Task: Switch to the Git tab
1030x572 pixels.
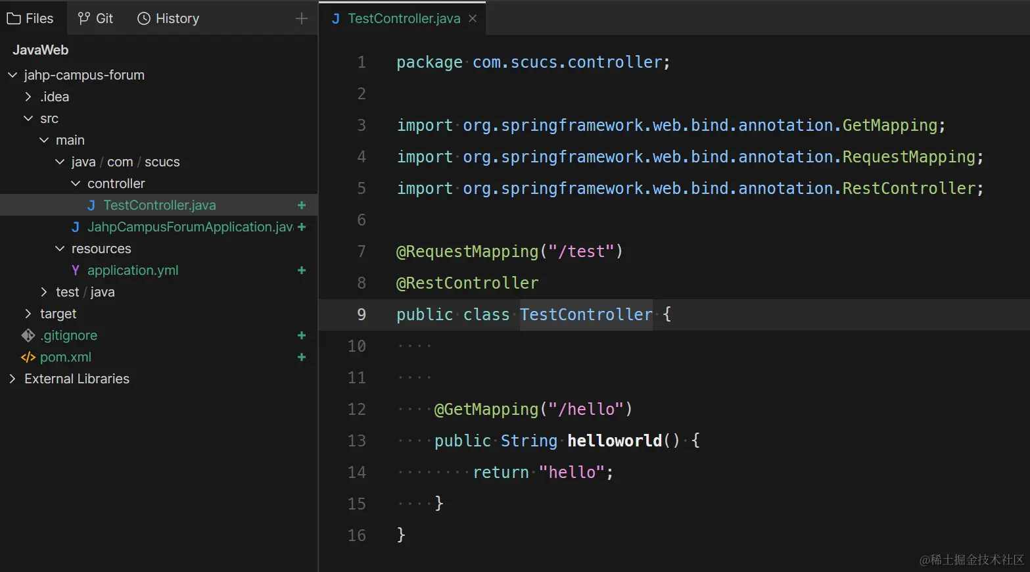Action: click(96, 18)
